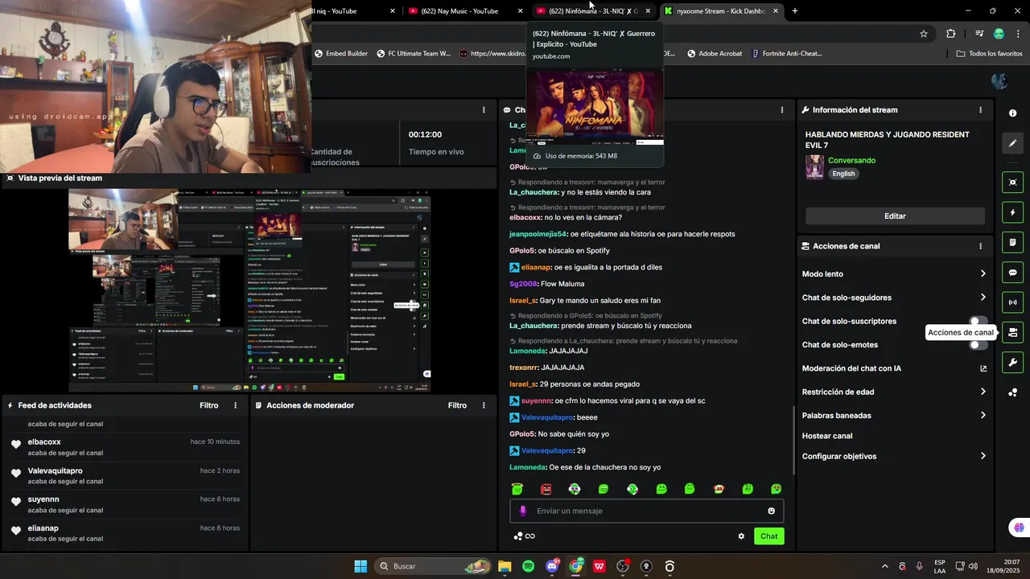Click the angry red emote
The height and width of the screenshot is (579, 1030).
(x=546, y=489)
